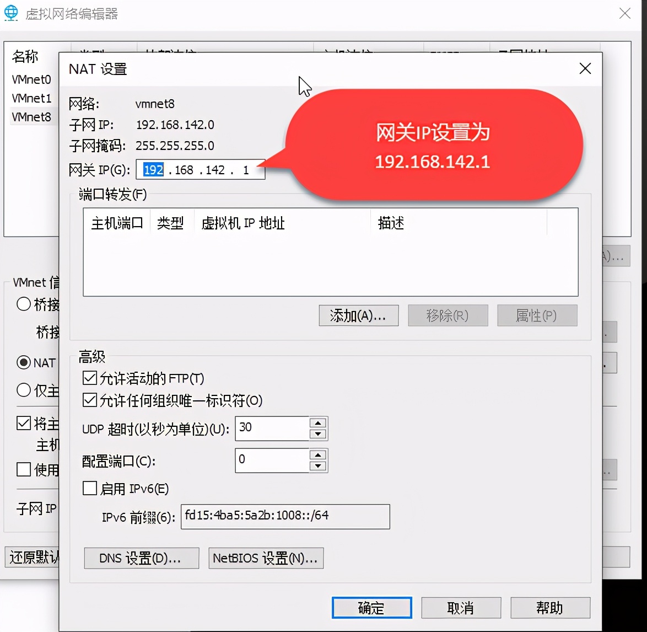Click the UDP timeout down-arrow stepper
This screenshot has width=647, height=632.
click(x=317, y=434)
